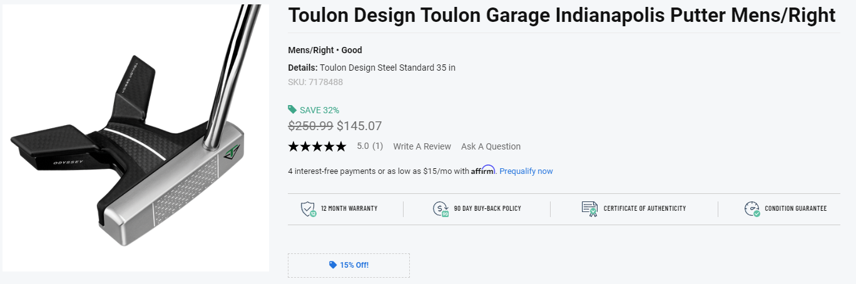
Task: Select the five-star rating stars
Action: (x=317, y=146)
